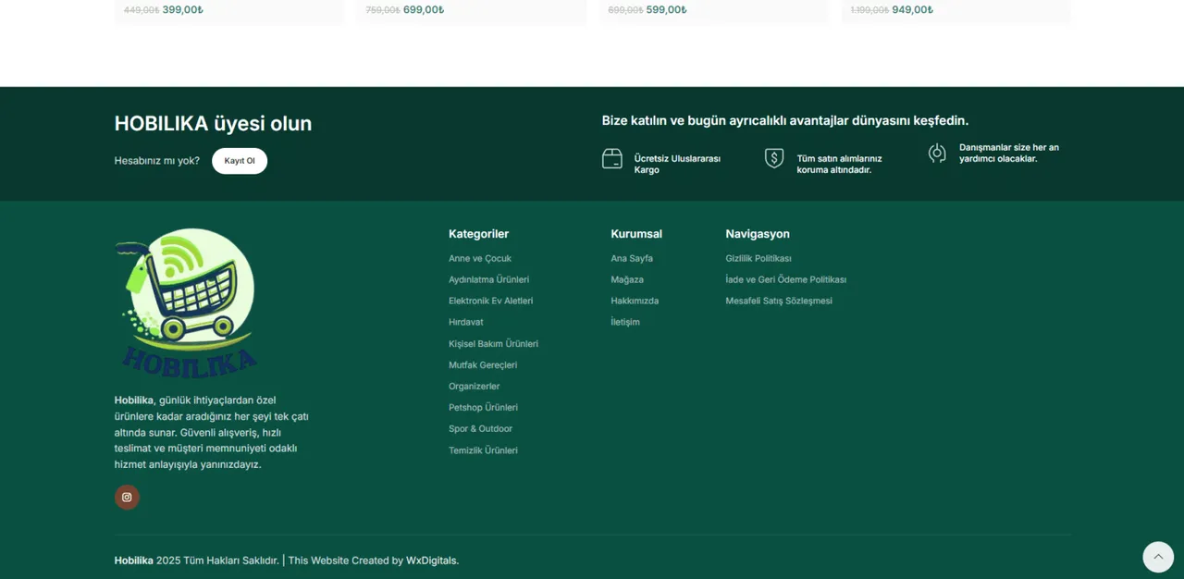The width and height of the screenshot is (1184, 579).
Task: Click the purchase protection shield icon
Action: (774, 158)
